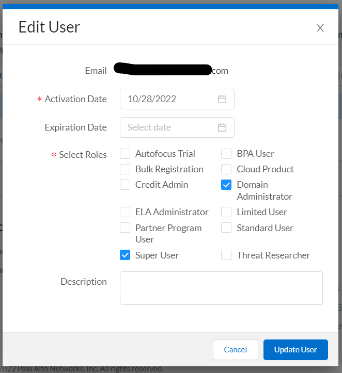Uncheck the Super User role

[x=125, y=255]
